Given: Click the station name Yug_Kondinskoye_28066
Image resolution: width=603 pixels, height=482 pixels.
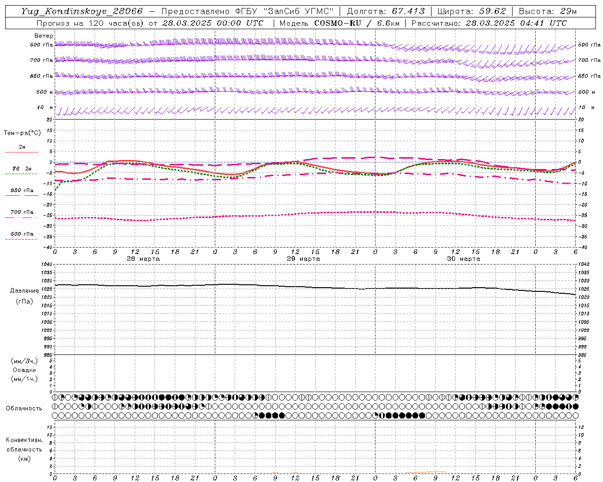Looking at the screenshot, I should [81, 11].
